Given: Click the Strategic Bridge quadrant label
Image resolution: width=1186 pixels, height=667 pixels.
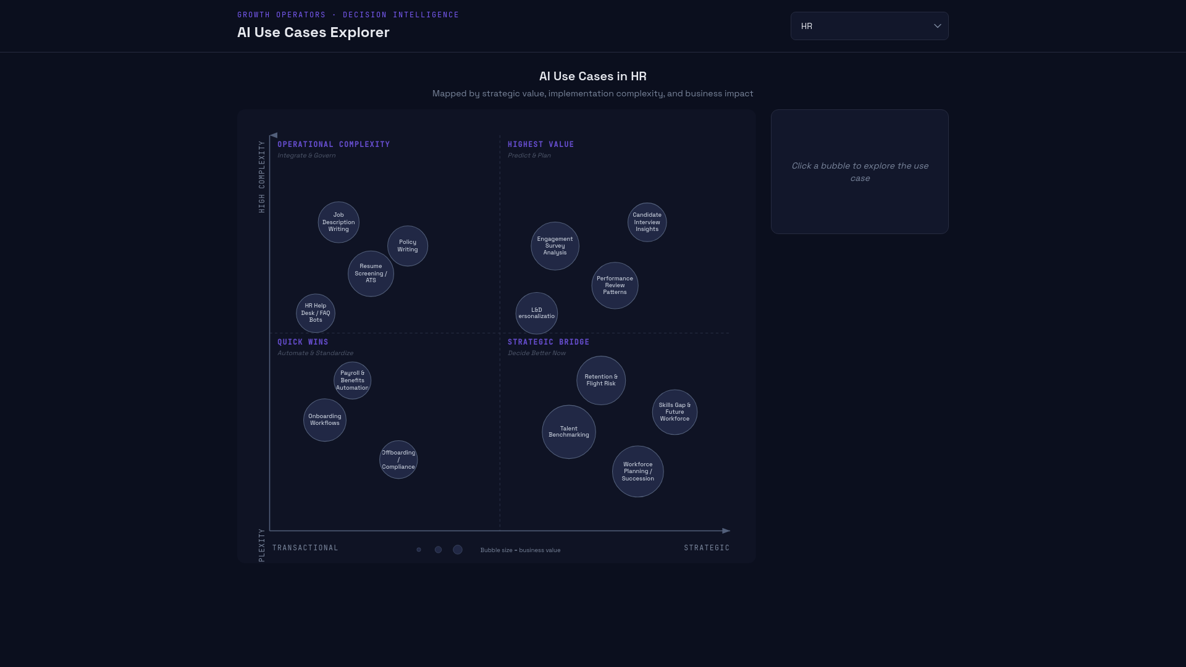Looking at the screenshot, I should pos(549,342).
